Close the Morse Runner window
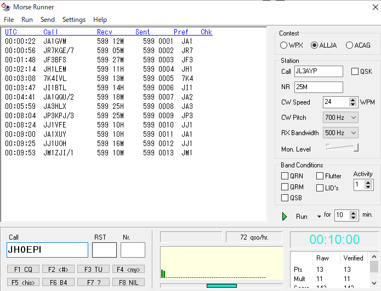The height and width of the screenshot is (291, 381). pos(375,7)
